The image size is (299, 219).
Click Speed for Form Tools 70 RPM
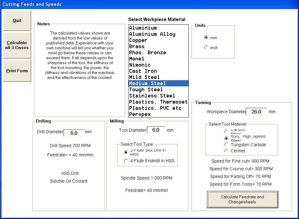coord(240,184)
